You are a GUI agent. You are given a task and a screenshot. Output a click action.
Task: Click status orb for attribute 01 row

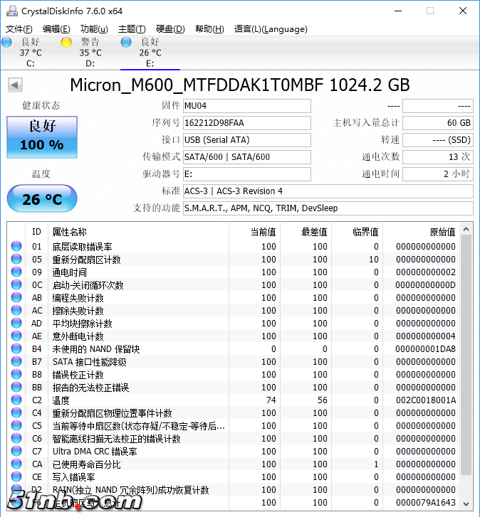tap(16, 247)
